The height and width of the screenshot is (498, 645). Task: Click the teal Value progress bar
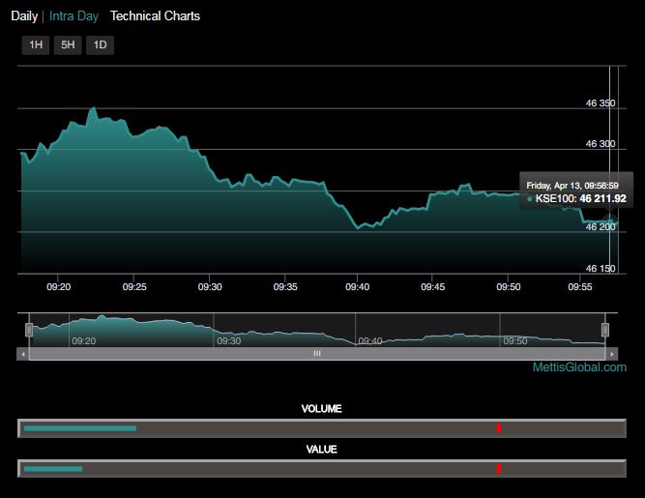(x=53, y=469)
